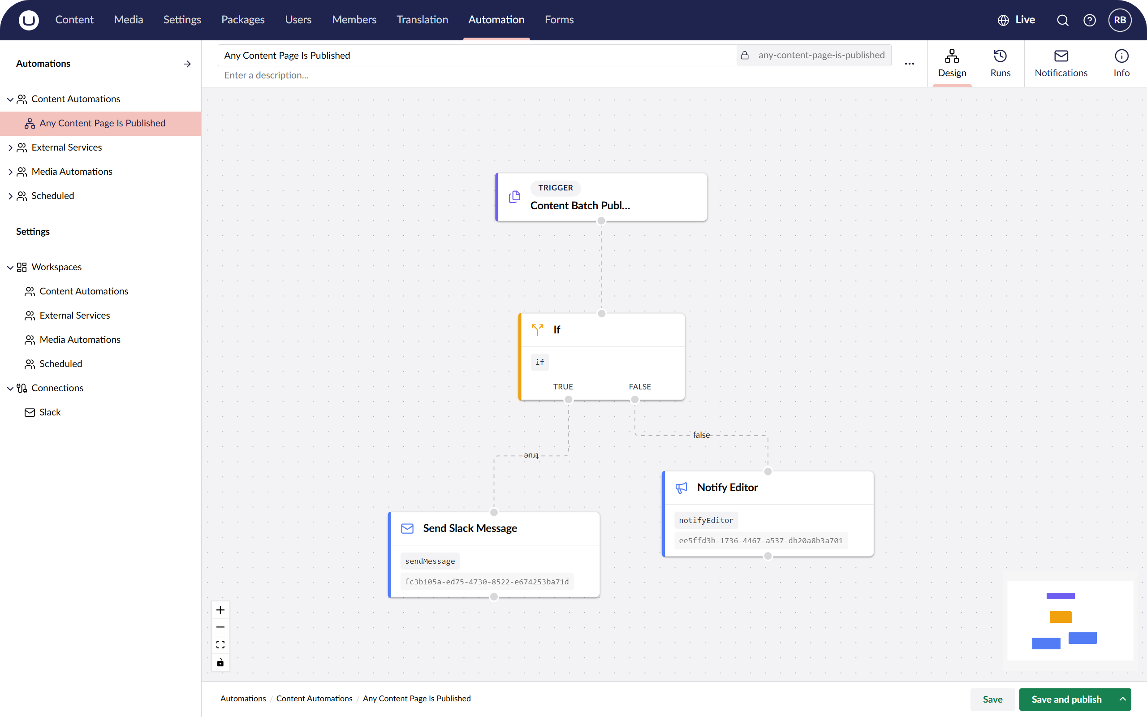Collapse the Content Automations tree group
Screen dimensions: 1147x717
10,99
